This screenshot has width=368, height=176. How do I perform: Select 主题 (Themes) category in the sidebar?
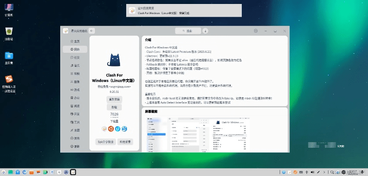[75, 130]
